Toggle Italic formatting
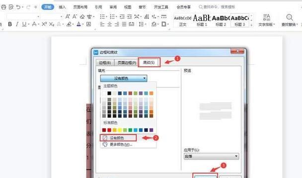302x178 pixels. coord(17,24)
